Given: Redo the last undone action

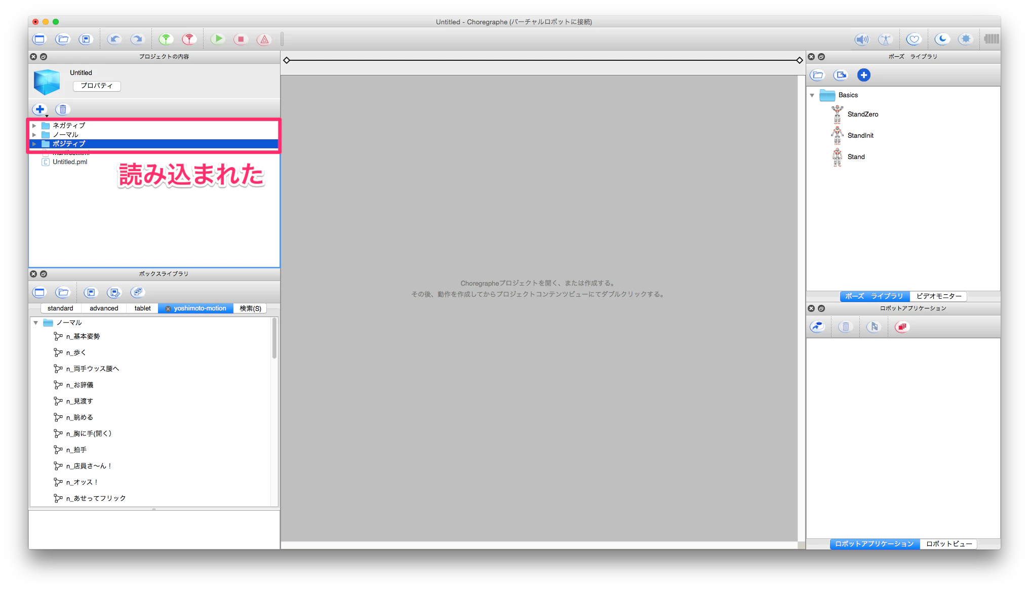Looking at the screenshot, I should [137, 39].
